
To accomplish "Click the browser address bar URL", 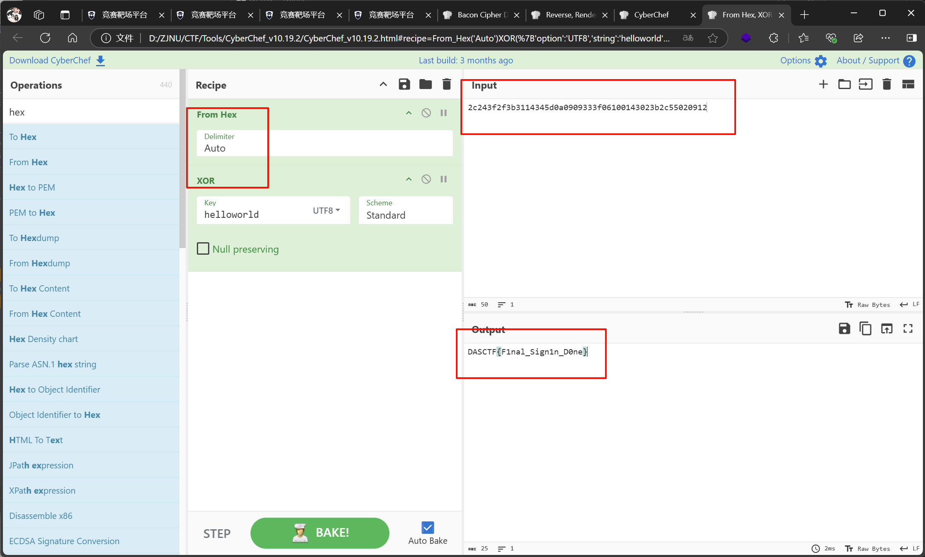I will click(409, 38).
